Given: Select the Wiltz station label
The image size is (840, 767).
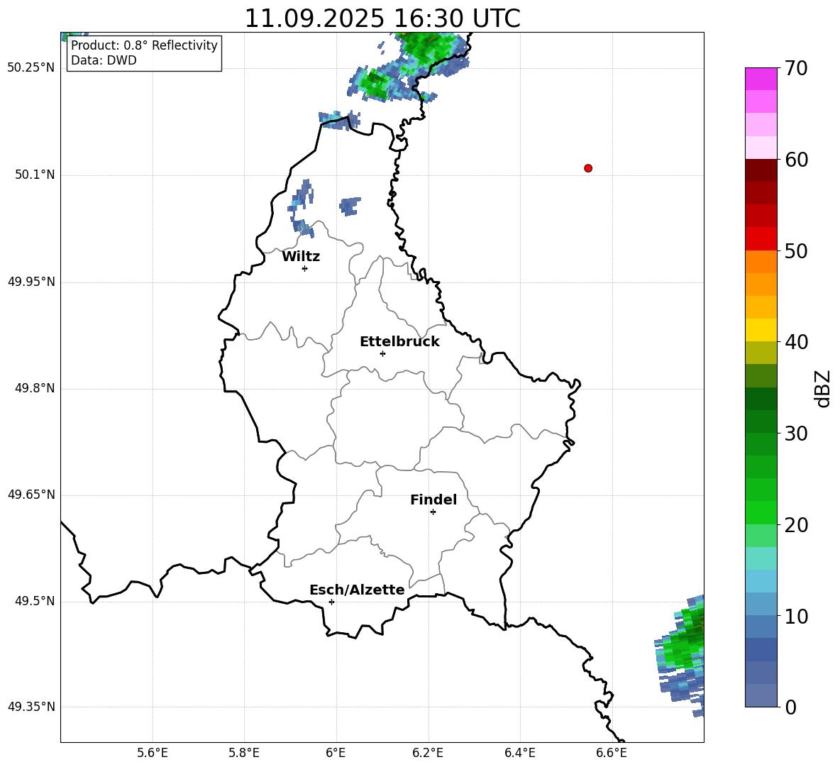Looking at the screenshot, I should (301, 257).
